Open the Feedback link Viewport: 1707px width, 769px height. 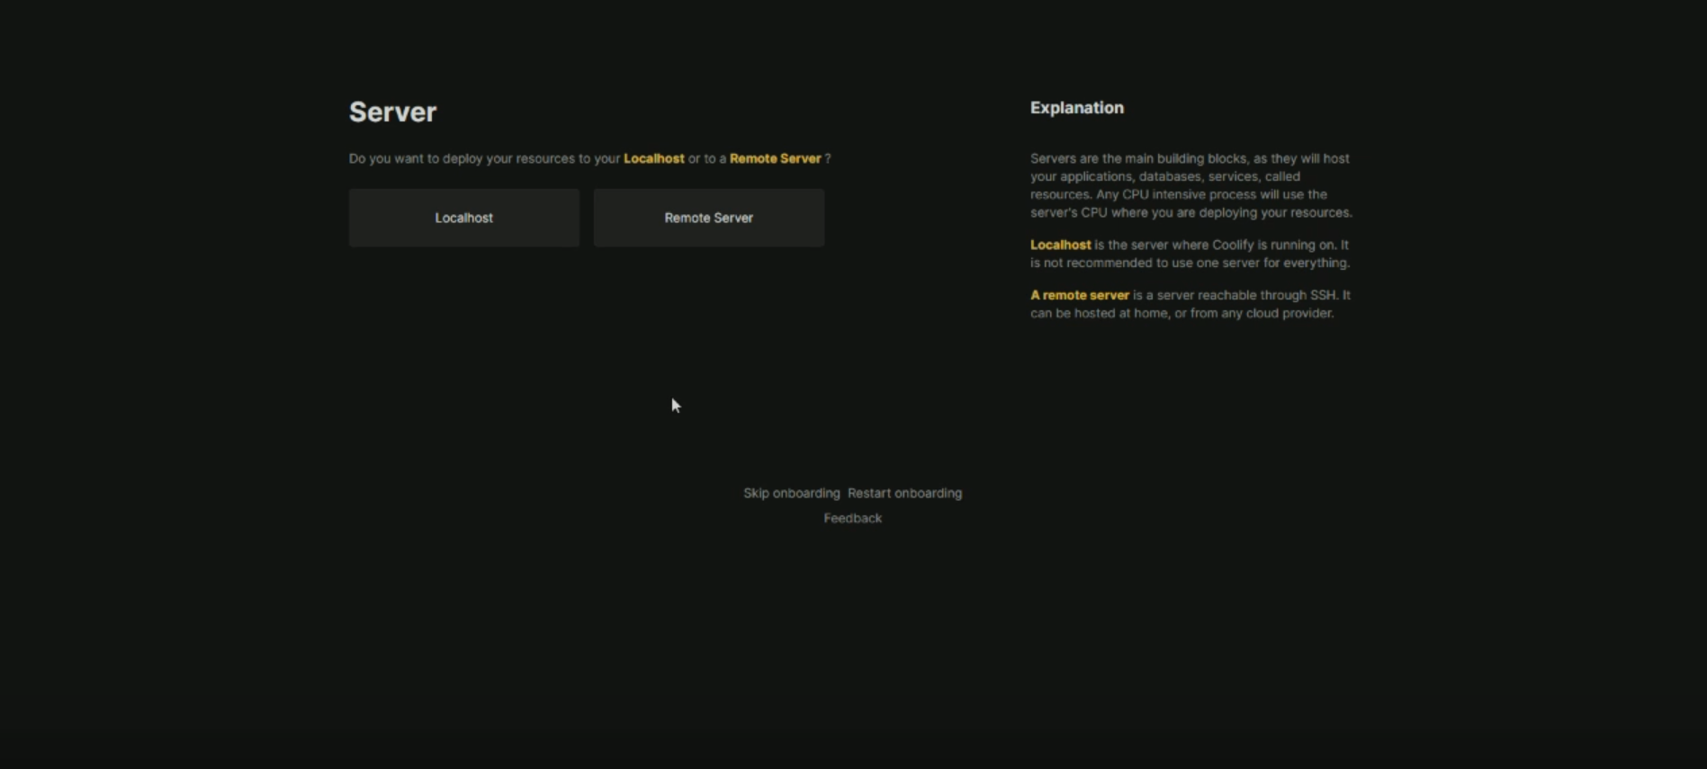pyautogui.click(x=852, y=518)
